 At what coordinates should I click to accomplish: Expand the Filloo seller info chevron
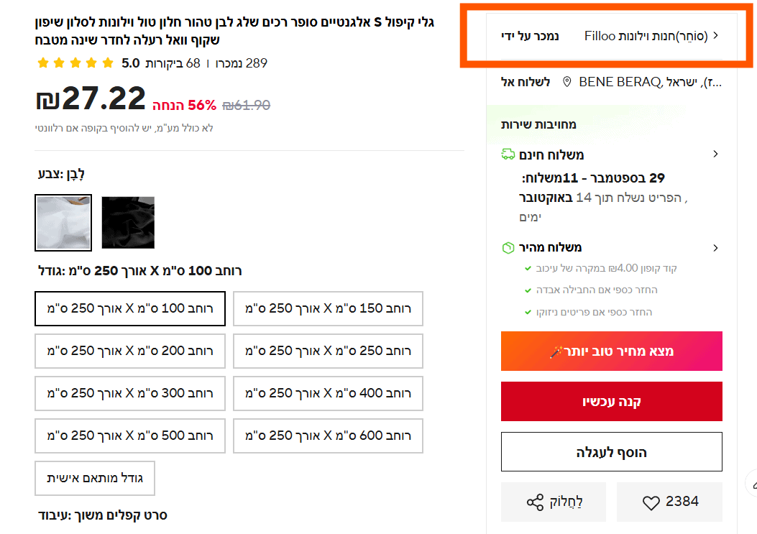pos(715,36)
